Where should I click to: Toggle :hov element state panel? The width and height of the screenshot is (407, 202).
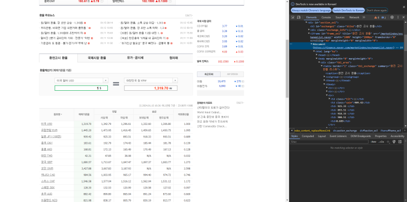coord(373,142)
